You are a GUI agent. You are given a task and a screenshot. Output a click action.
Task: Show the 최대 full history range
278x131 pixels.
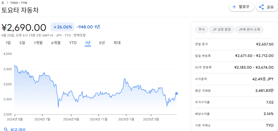(x=117, y=43)
